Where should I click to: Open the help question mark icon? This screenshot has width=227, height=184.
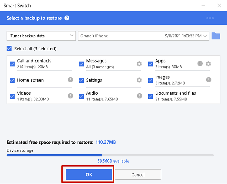tap(67, 18)
